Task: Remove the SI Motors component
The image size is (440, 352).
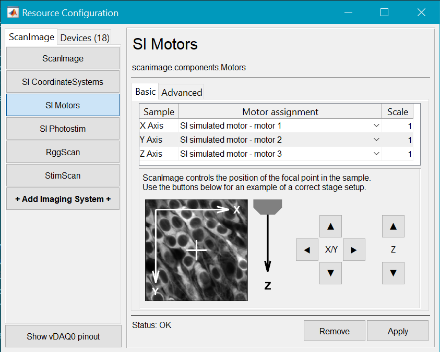Action: click(x=334, y=331)
